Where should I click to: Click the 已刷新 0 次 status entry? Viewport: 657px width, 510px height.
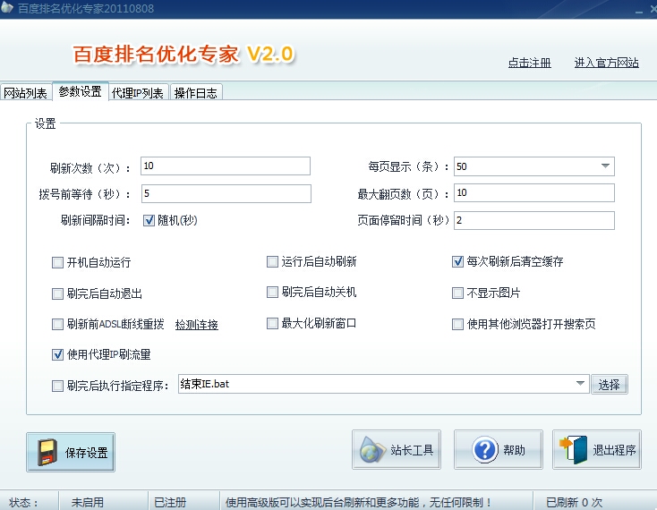tap(574, 502)
